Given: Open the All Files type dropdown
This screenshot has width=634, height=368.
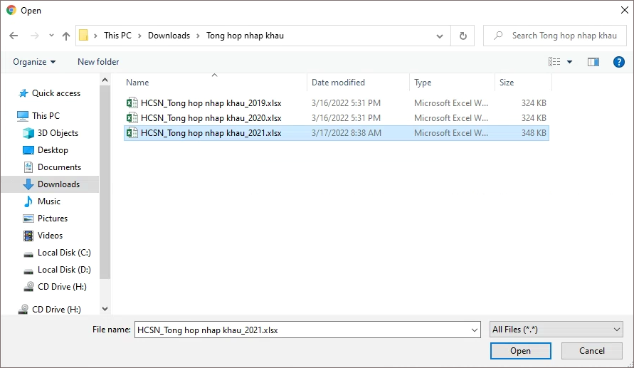Looking at the screenshot, I should click(x=556, y=330).
